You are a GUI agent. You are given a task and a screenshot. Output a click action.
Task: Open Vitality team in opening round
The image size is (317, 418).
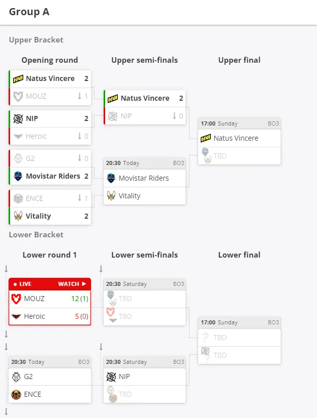tap(38, 216)
